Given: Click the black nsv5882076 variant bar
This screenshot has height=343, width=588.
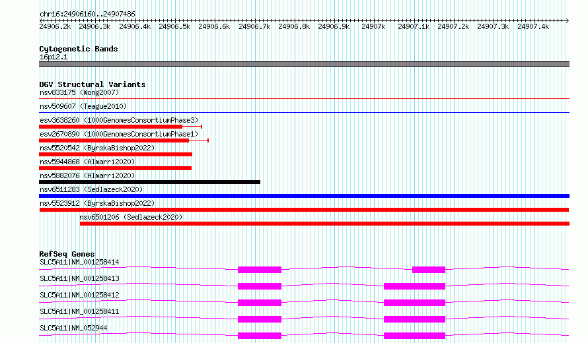Looking at the screenshot, I should 149,182.
